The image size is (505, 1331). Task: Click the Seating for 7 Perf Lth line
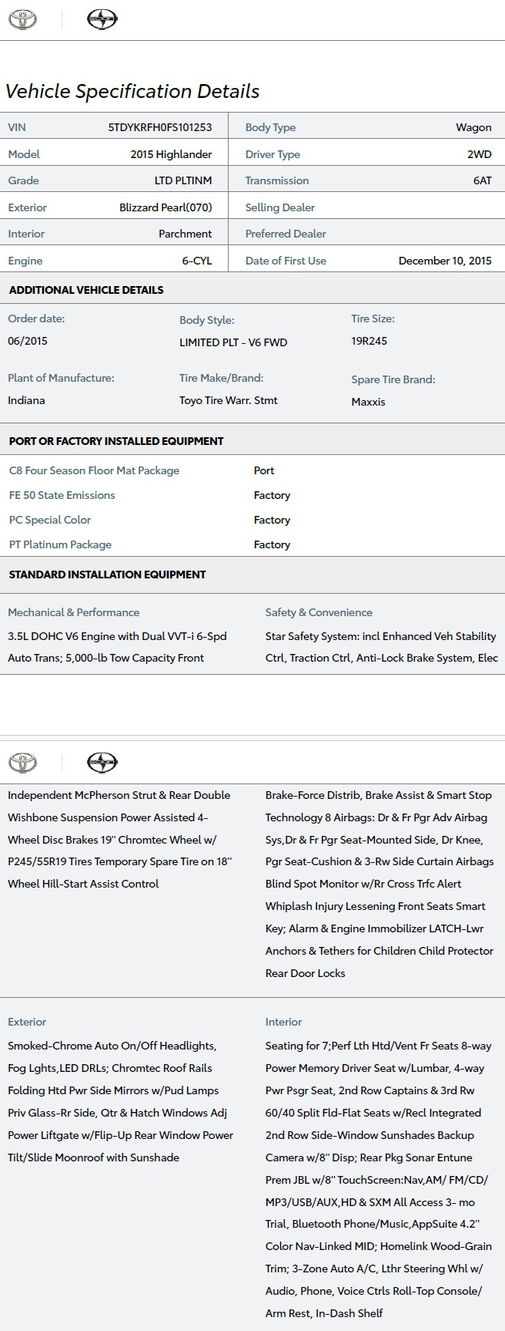(378, 1046)
